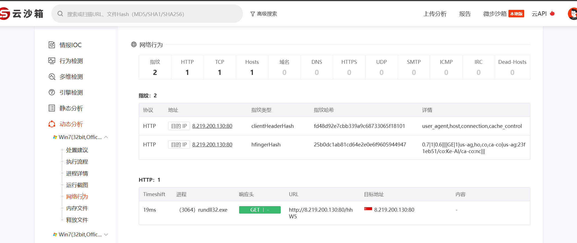Select the 动态分析 icon in sidebar

52,124
